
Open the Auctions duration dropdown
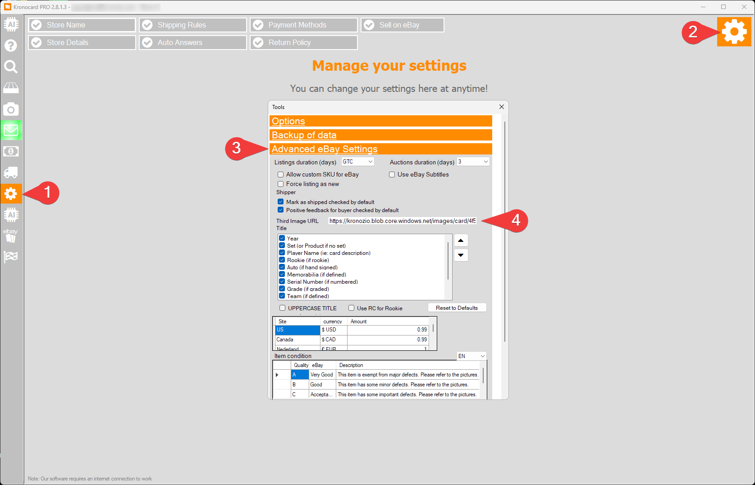coord(473,162)
